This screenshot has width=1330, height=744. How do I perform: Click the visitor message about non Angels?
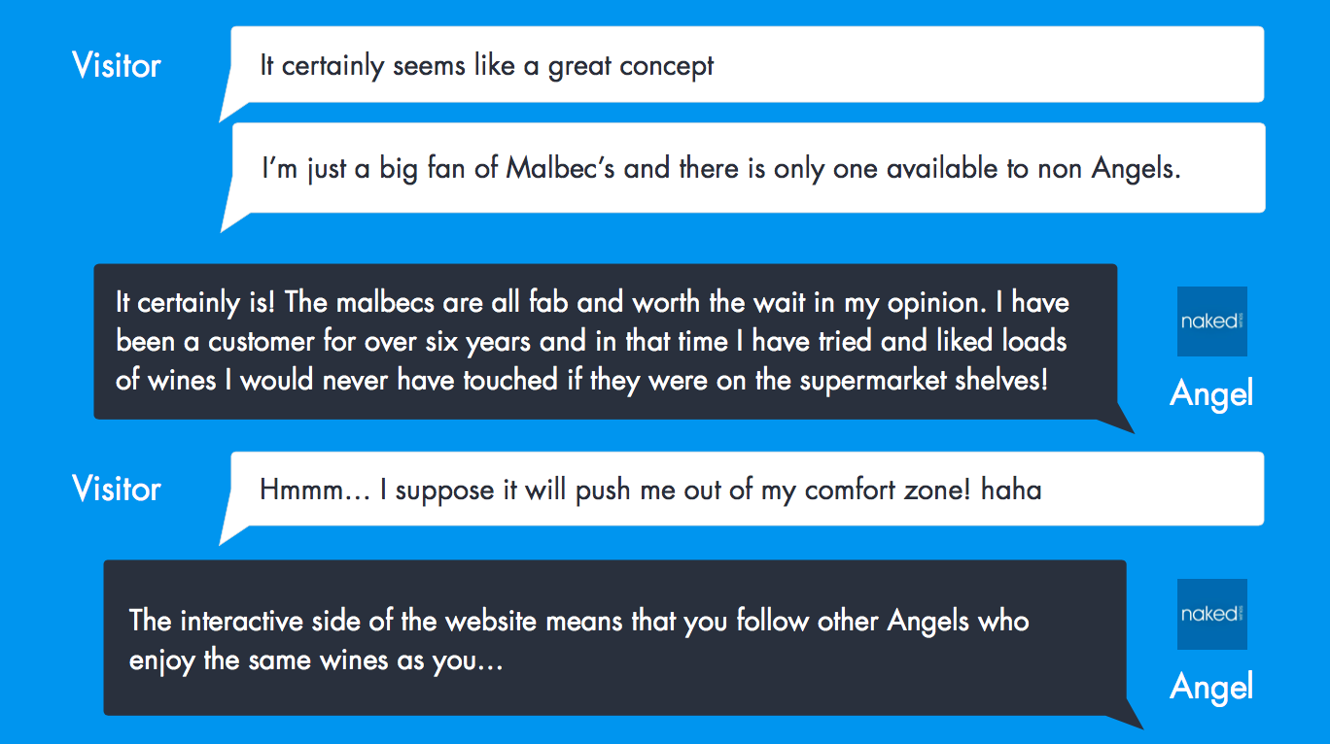747,168
